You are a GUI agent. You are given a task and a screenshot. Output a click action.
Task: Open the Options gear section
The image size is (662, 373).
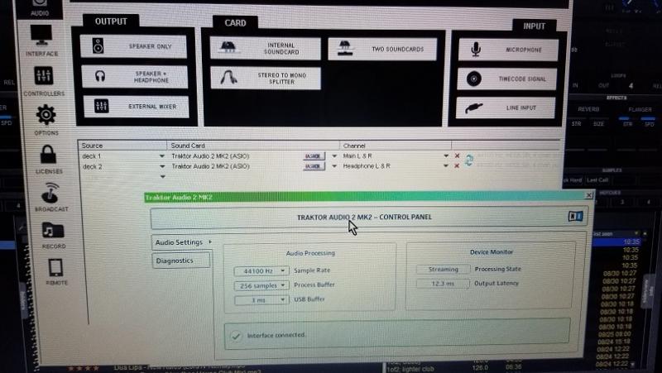coord(46,120)
